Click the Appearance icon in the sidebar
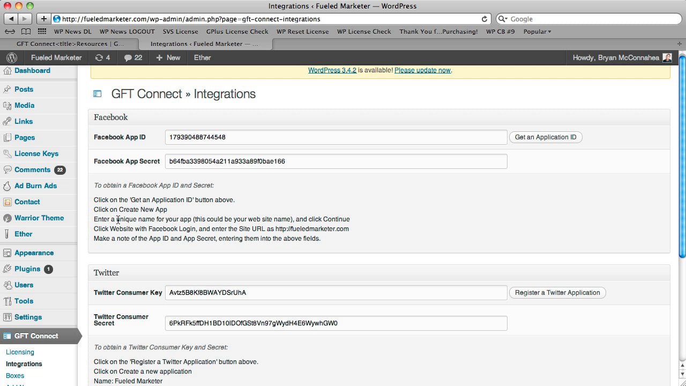This screenshot has height=386, width=686. click(7, 253)
